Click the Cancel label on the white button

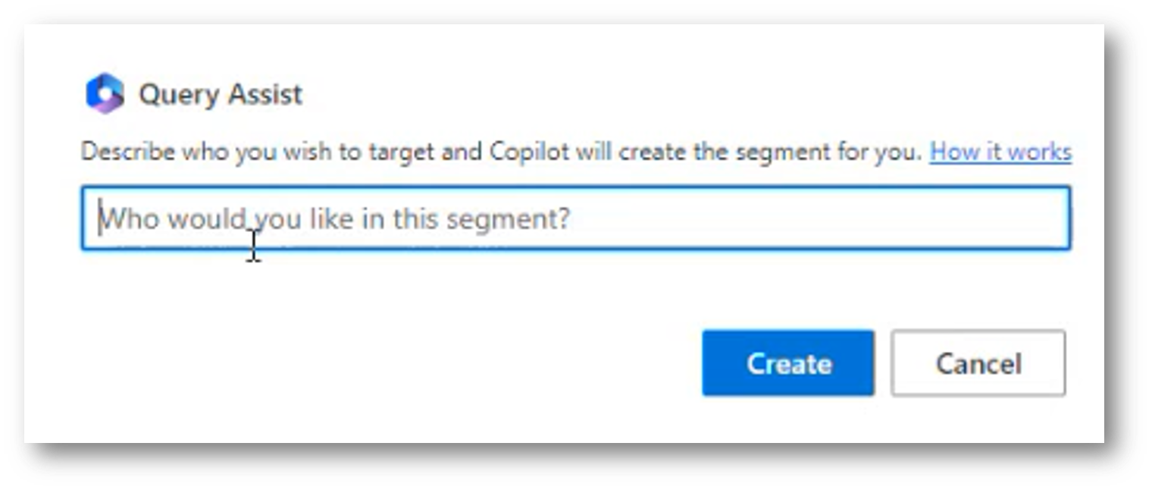[978, 364]
